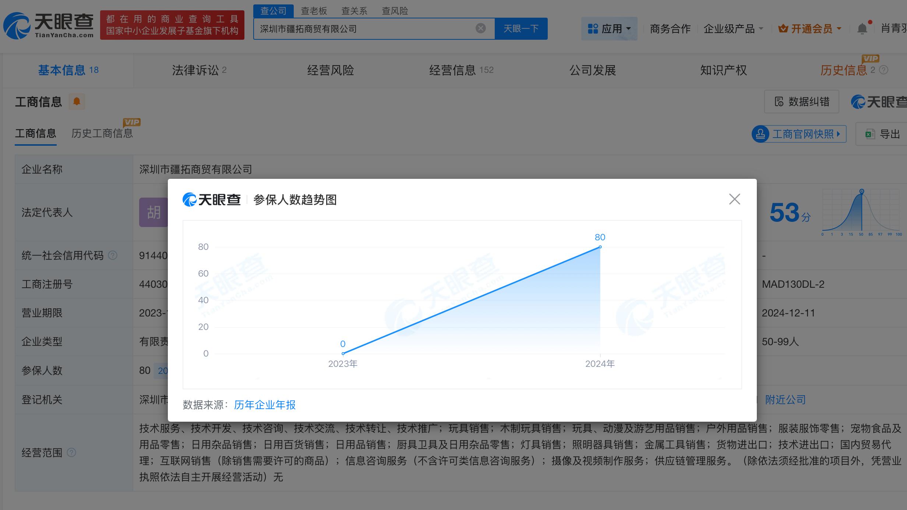Image resolution: width=907 pixels, height=510 pixels.
Task: Click the 2024年 data point on chart
Action: coord(600,247)
